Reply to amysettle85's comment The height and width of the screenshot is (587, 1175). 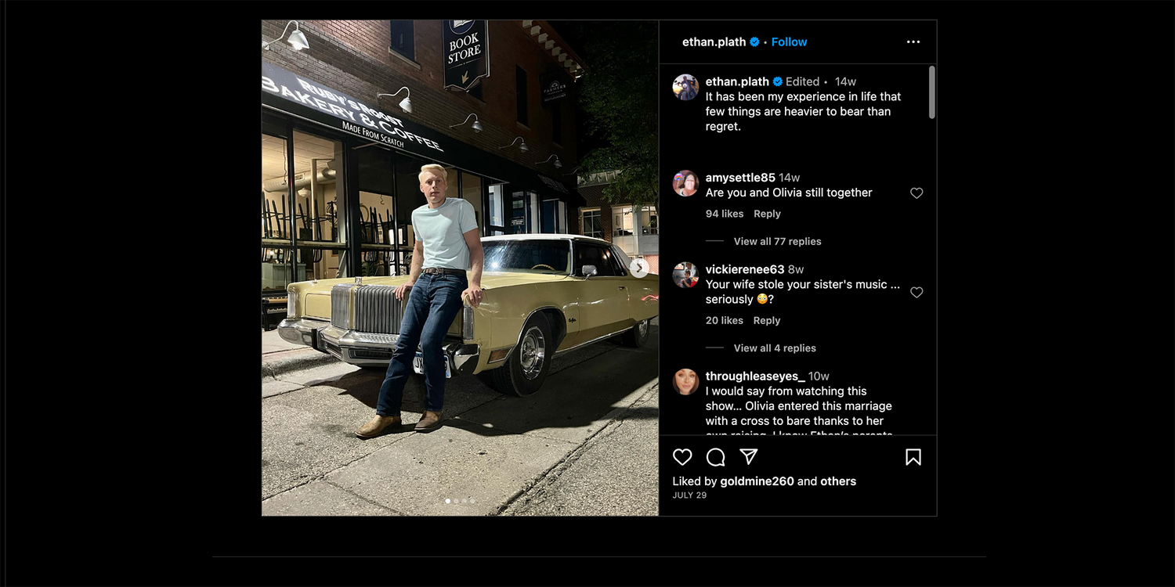coord(767,214)
